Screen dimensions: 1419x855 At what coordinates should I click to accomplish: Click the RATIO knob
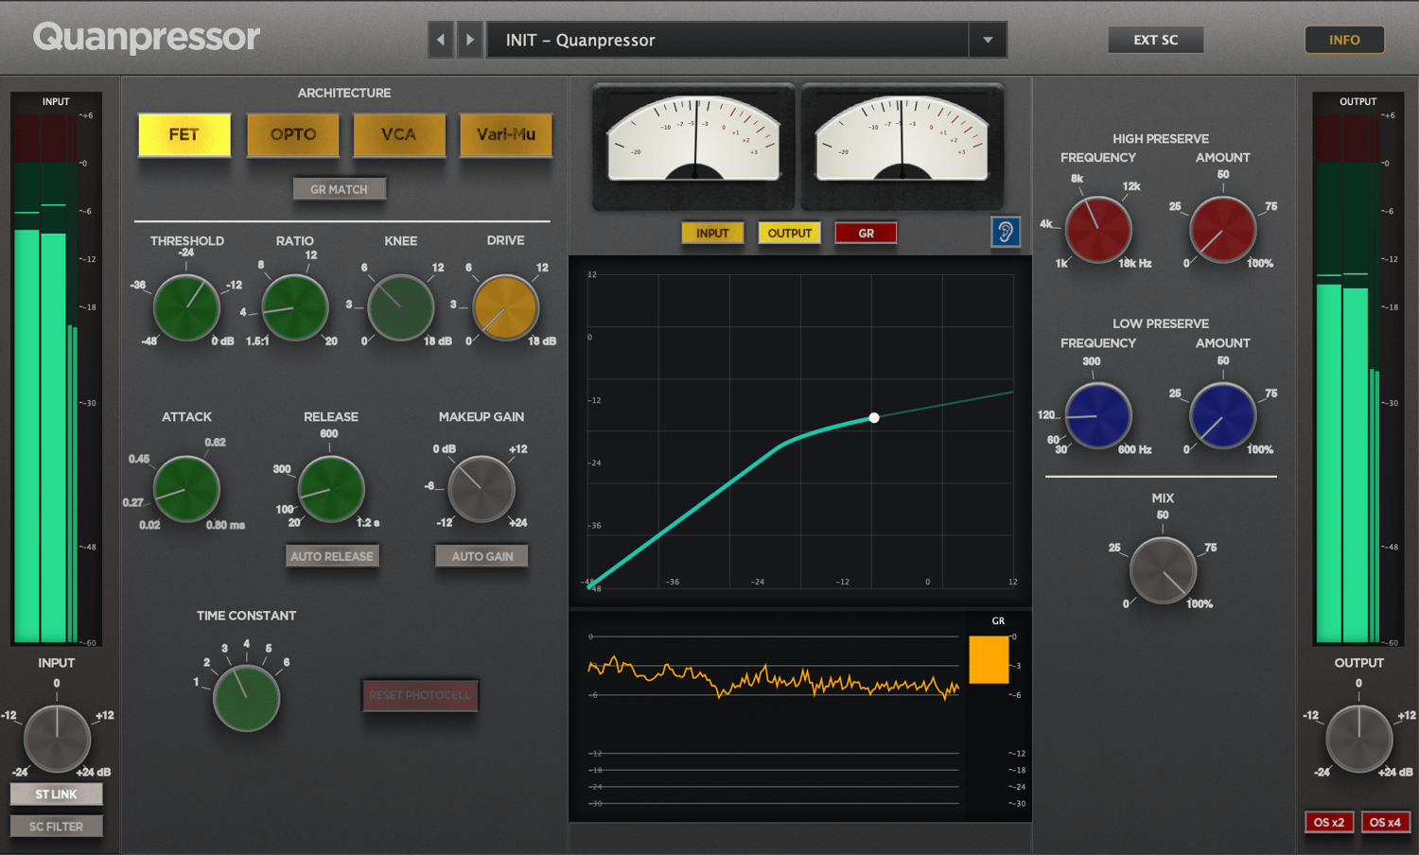pyautogui.click(x=295, y=308)
